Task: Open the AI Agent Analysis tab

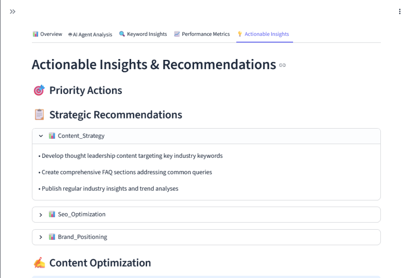Action: tap(90, 34)
